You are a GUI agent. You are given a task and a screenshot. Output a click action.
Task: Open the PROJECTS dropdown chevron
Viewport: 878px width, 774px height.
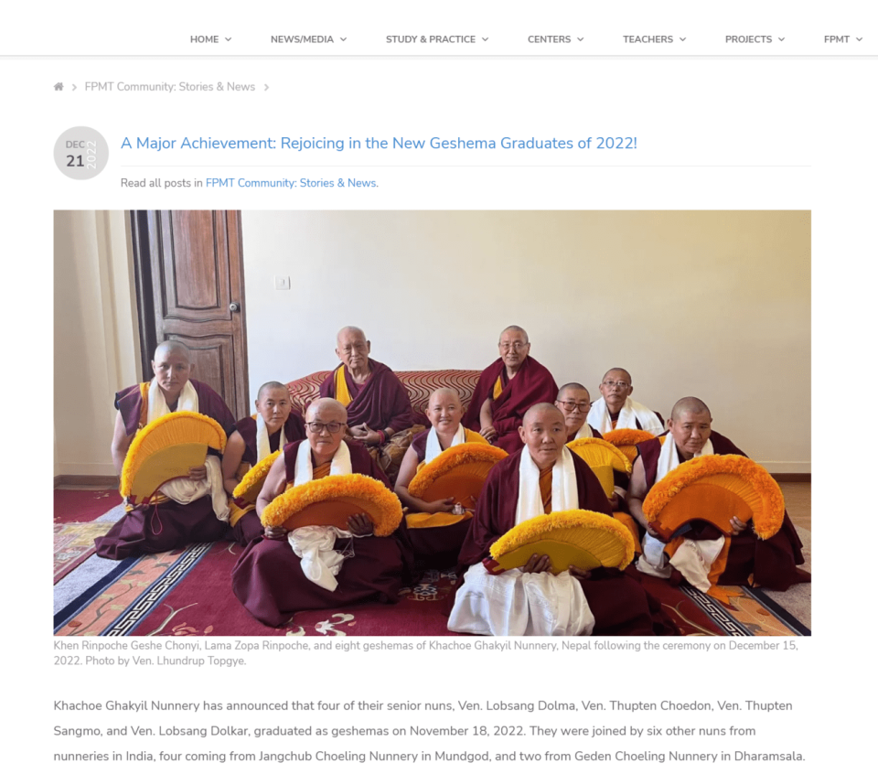point(782,39)
